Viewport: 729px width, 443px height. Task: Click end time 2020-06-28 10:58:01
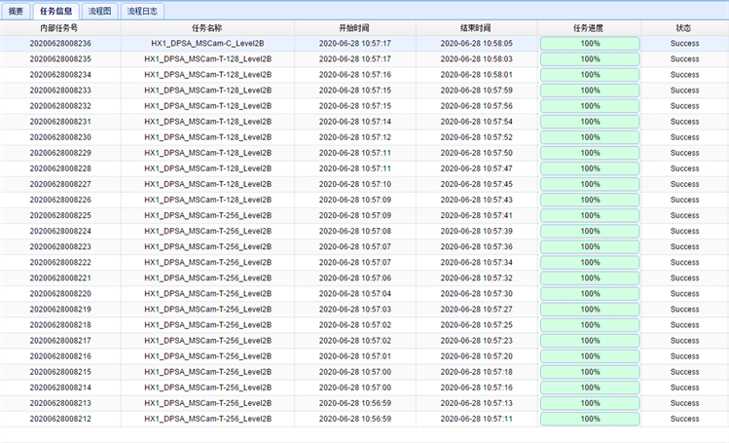click(476, 75)
